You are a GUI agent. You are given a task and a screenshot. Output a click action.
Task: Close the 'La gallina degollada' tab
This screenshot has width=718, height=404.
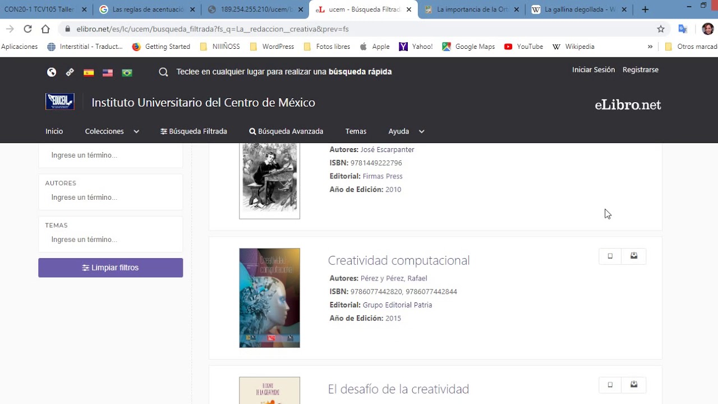click(624, 10)
